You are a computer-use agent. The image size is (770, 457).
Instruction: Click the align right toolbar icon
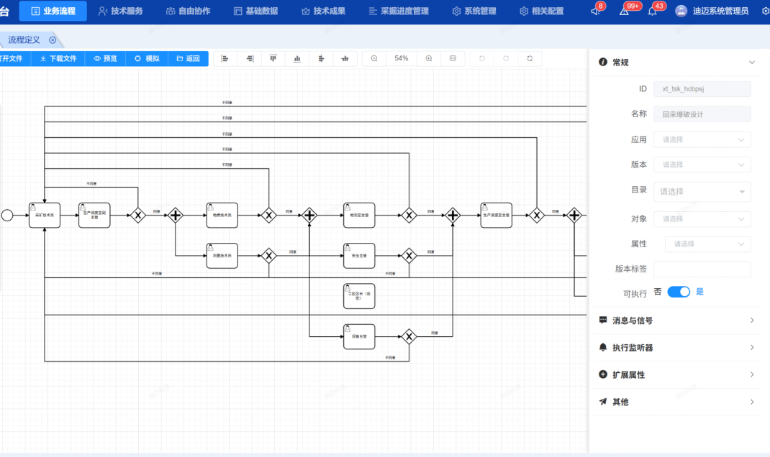click(250, 59)
